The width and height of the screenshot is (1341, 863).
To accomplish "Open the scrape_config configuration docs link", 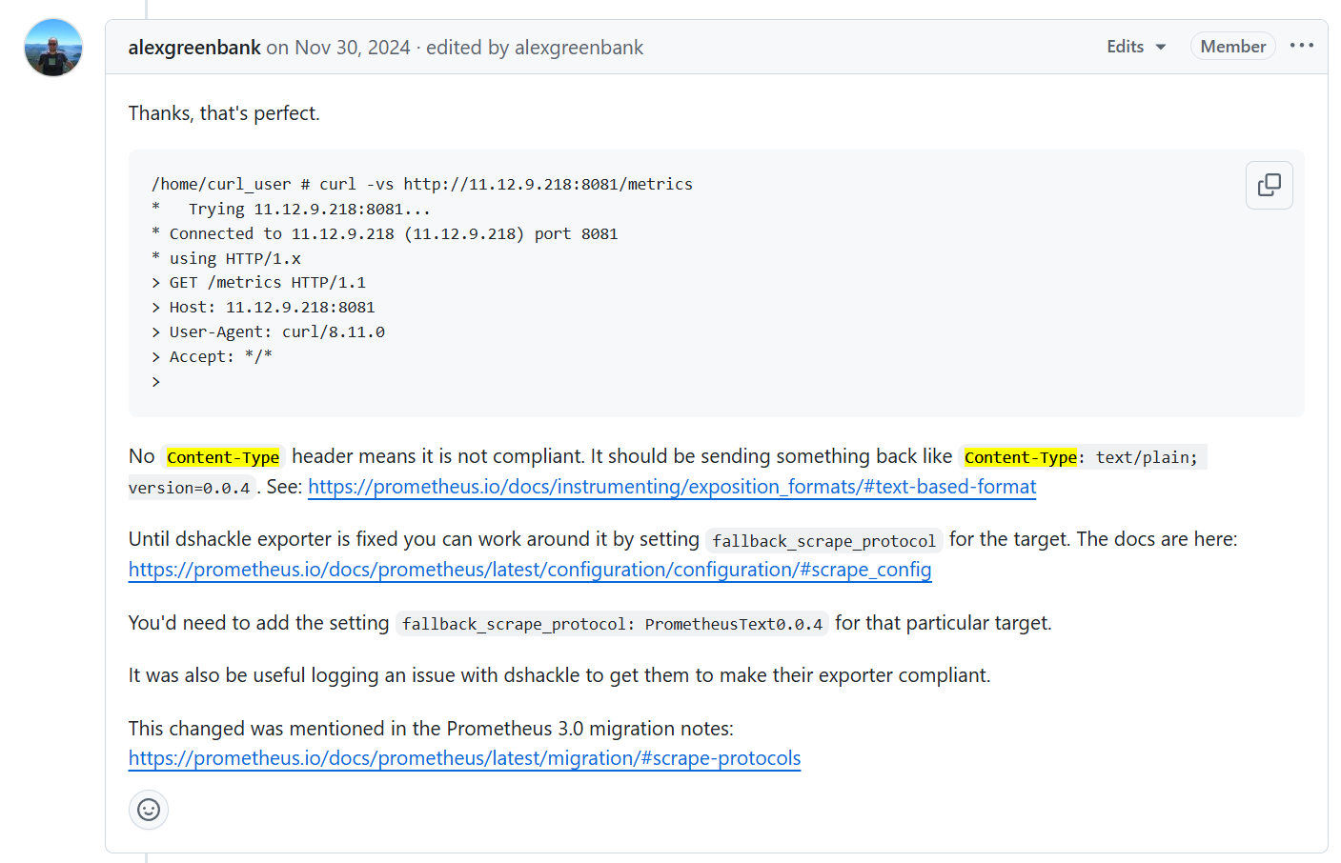I will [530, 570].
